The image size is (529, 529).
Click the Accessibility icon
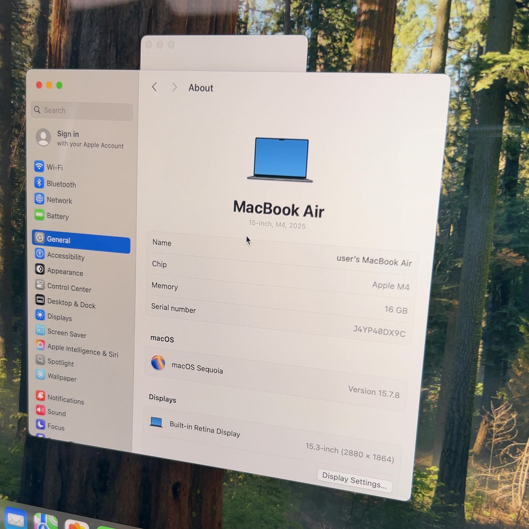point(40,254)
